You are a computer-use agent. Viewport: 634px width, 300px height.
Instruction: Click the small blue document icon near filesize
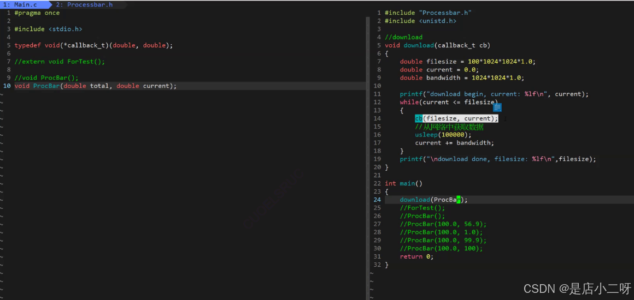[497, 107]
